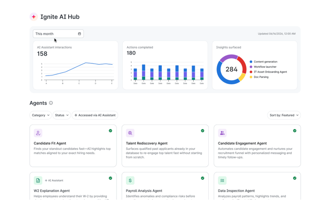Open the Sort by: Featured dropdown

(x=284, y=115)
